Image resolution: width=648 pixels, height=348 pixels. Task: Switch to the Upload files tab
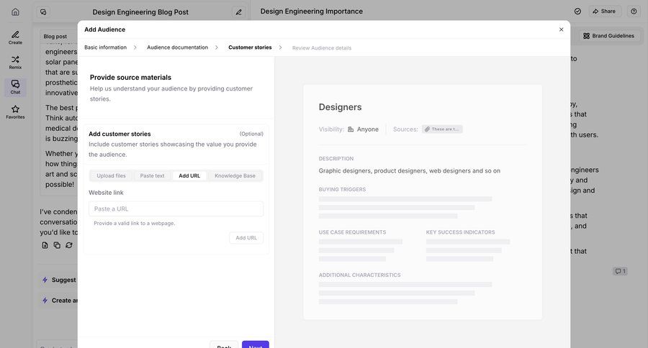(x=111, y=175)
